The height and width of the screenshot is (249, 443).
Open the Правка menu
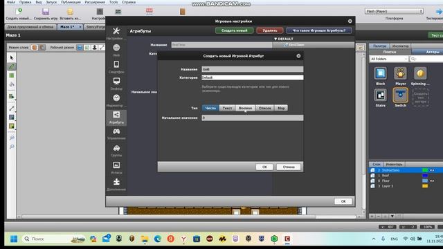pyautogui.click(x=25, y=2)
